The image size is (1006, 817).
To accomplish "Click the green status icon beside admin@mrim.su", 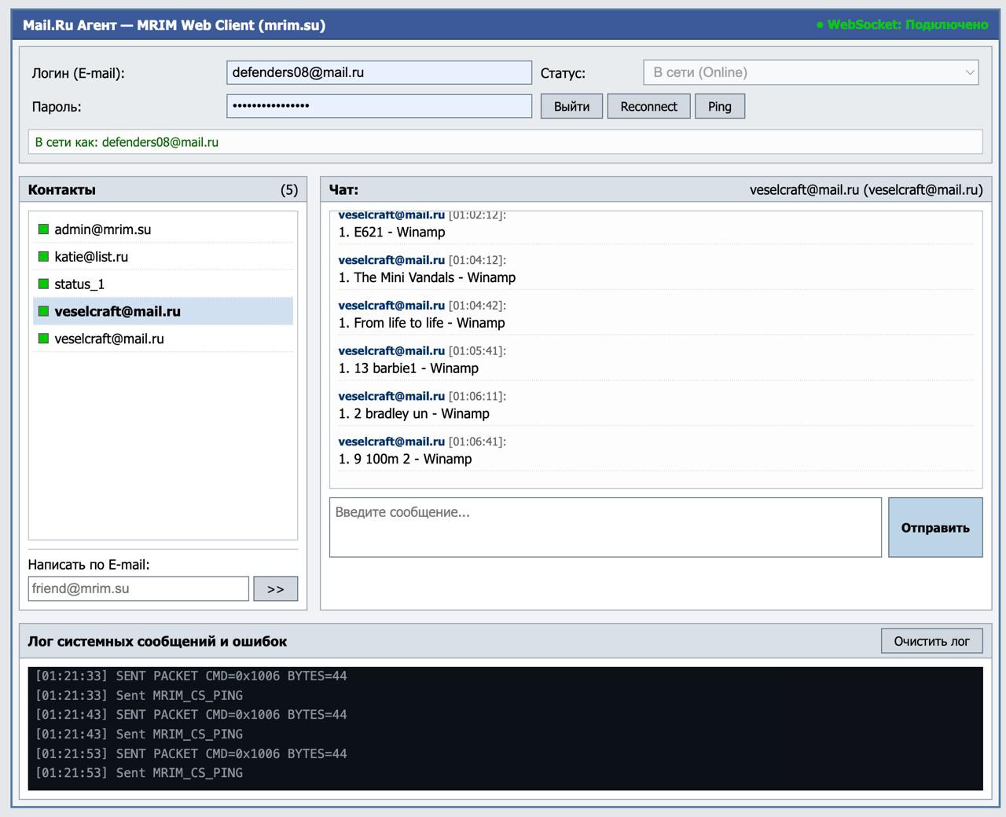I will pos(43,229).
